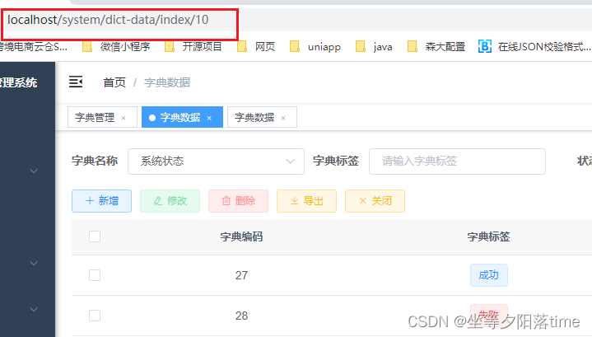Switch to the 字典管理 tab

(95, 118)
